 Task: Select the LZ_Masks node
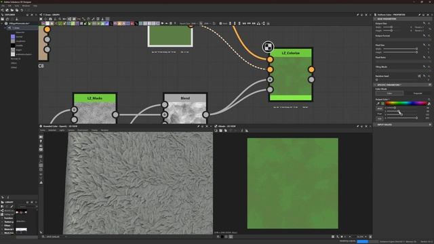95,108
